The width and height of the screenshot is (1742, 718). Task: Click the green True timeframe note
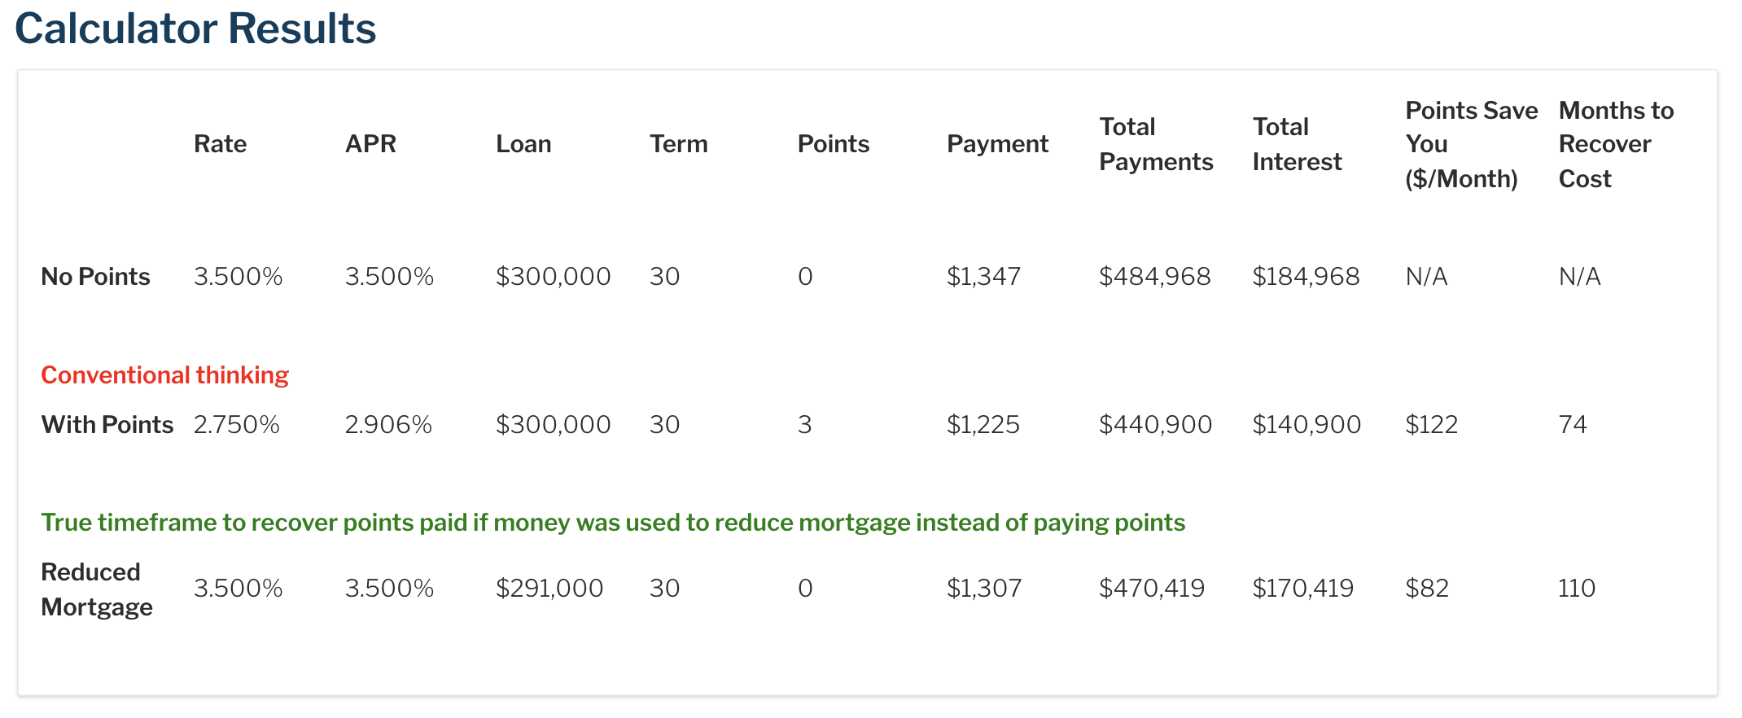pyautogui.click(x=613, y=523)
